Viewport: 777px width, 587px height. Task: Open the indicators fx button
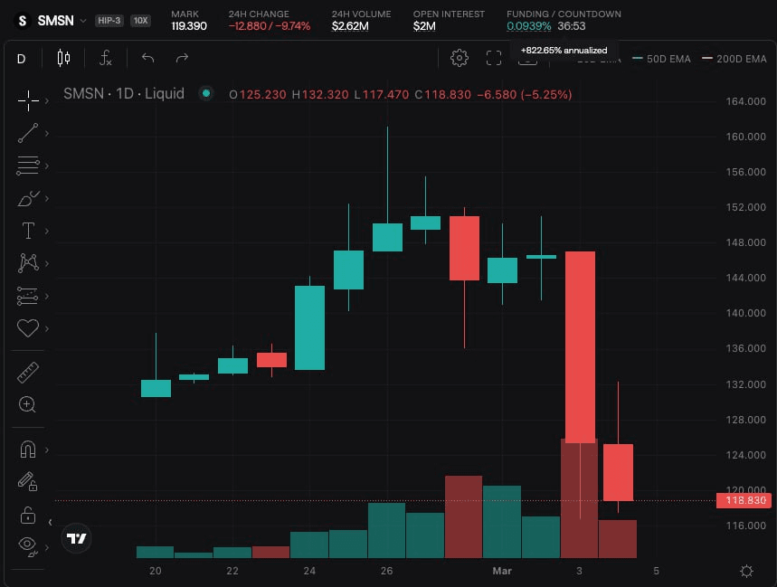click(x=106, y=59)
